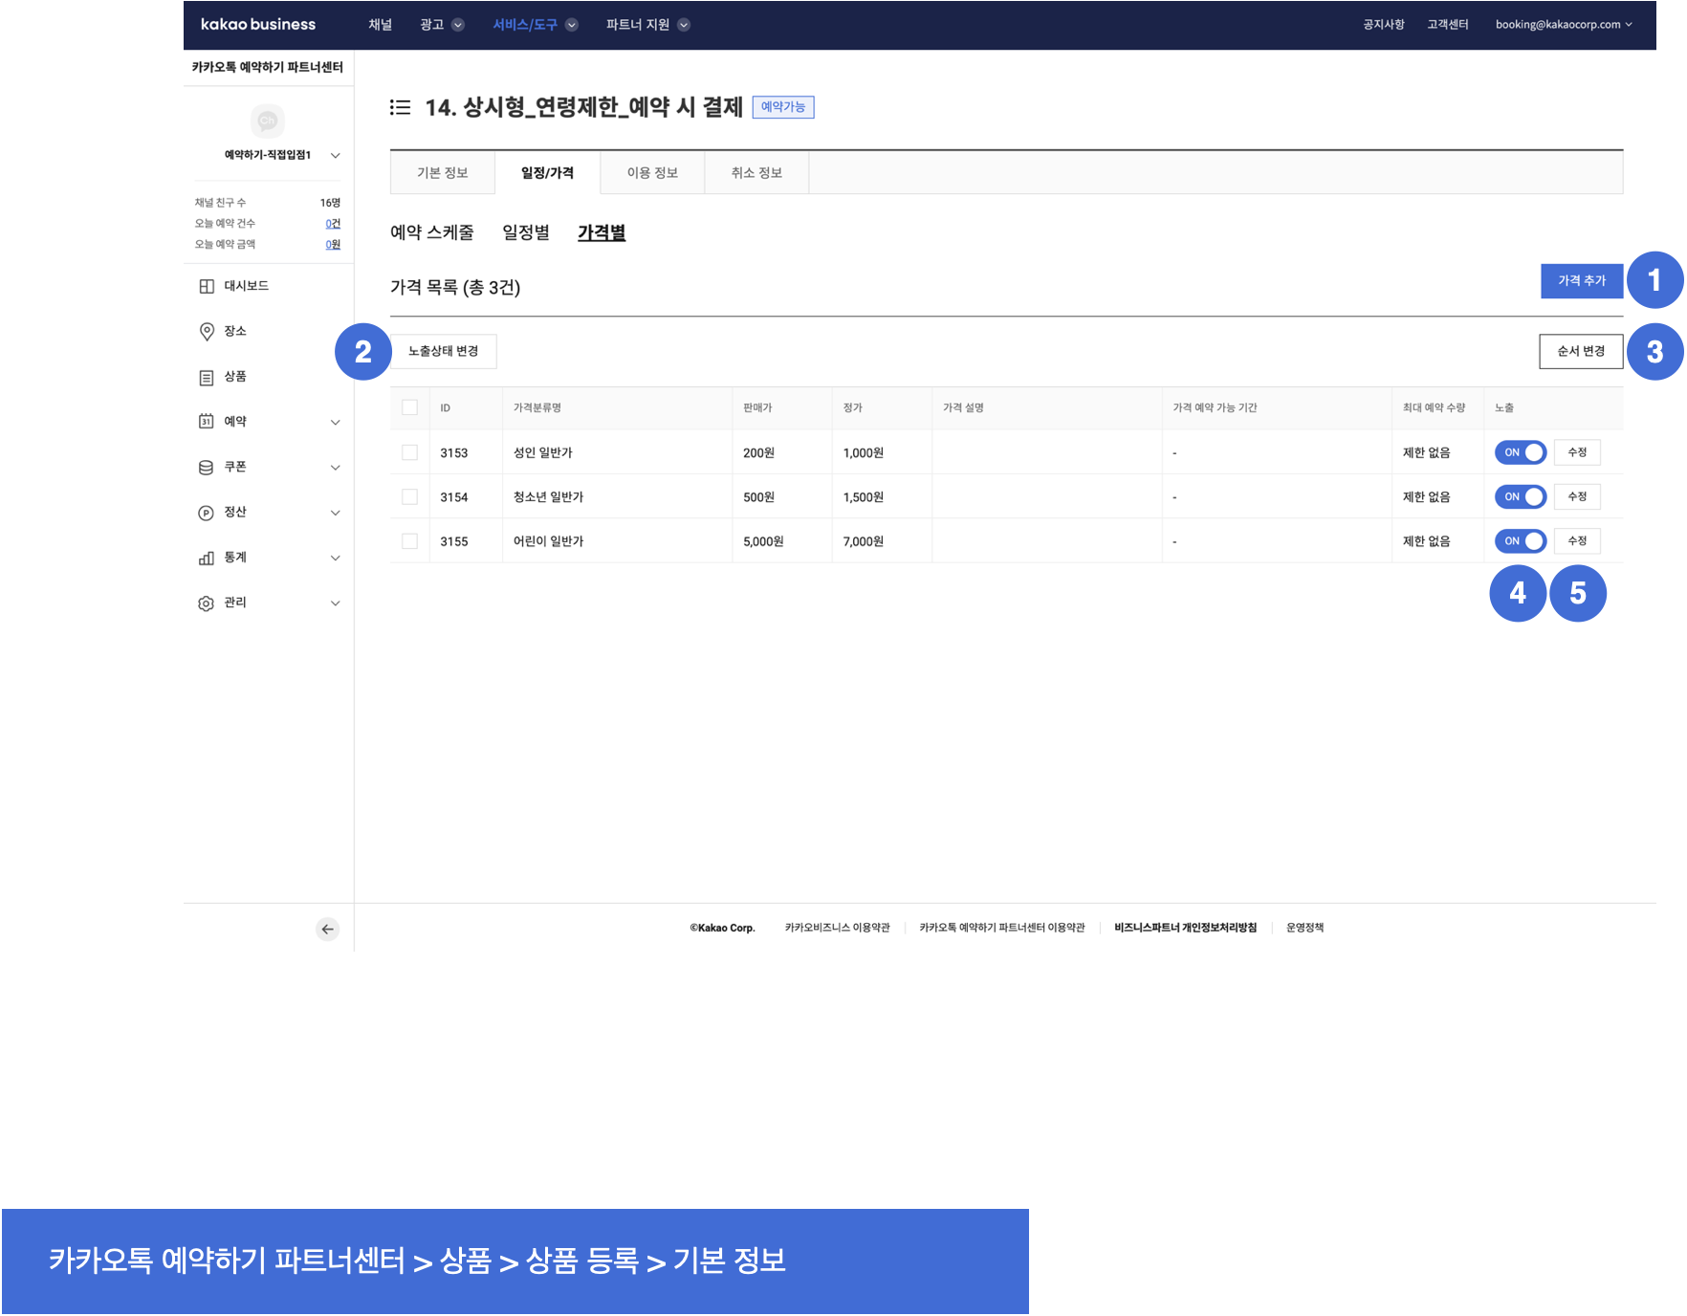This screenshot has height=1316, width=1687.
Task: Click the 장소 location pin icon
Action: (207, 331)
